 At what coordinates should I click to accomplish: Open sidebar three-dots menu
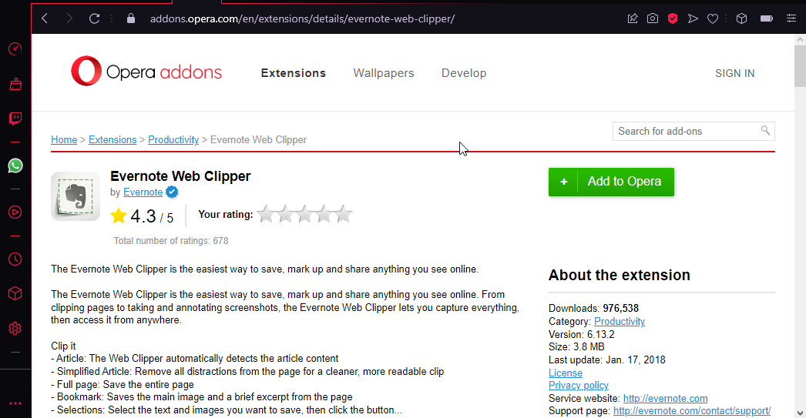[x=15, y=403]
